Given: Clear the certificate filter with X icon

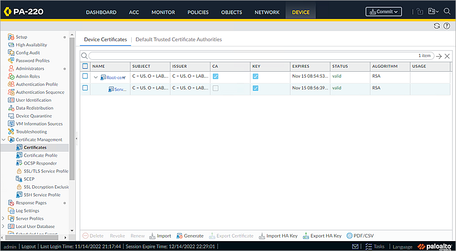Looking at the screenshot, I should click(447, 56).
